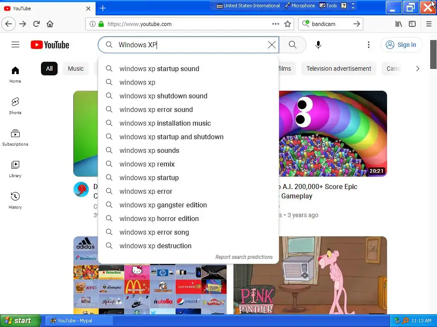Open the YouTube hamburger guide menu
The width and height of the screenshot is (437, 327).
(x=15, y=44)
